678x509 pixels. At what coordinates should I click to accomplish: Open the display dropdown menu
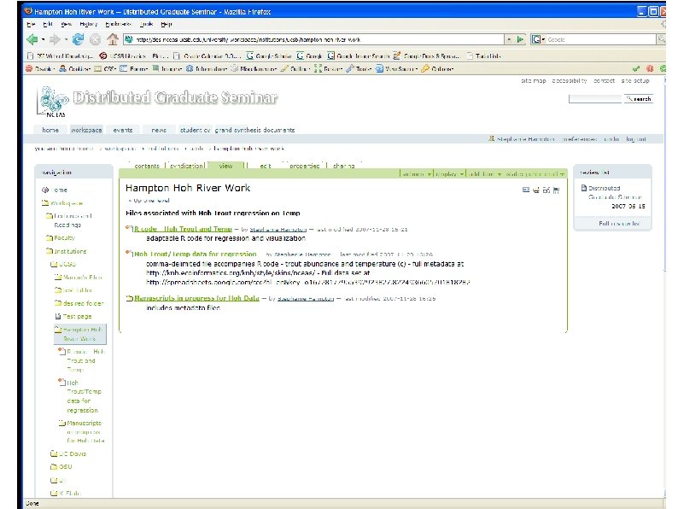pos(449,174)
